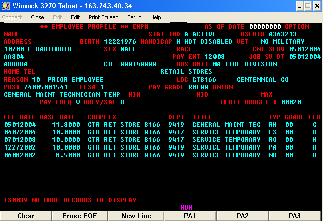Close the Telnet window with the X button

click(x=317, y=6)
